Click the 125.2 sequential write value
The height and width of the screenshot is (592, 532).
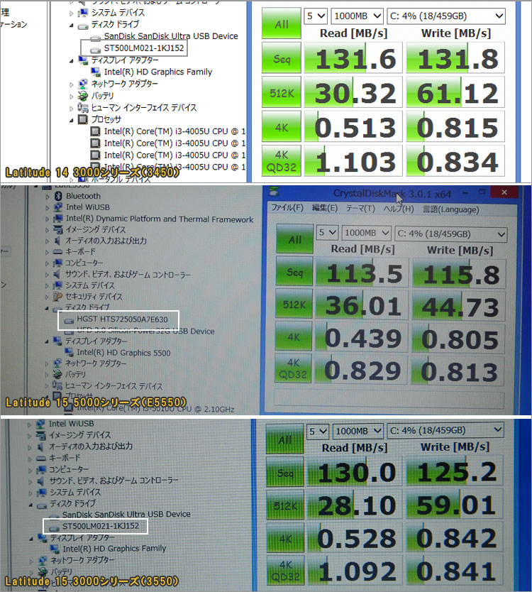(454, 472)
